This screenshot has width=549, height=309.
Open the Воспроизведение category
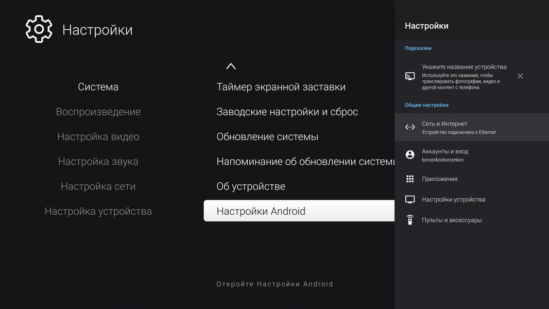coord(98,112)
